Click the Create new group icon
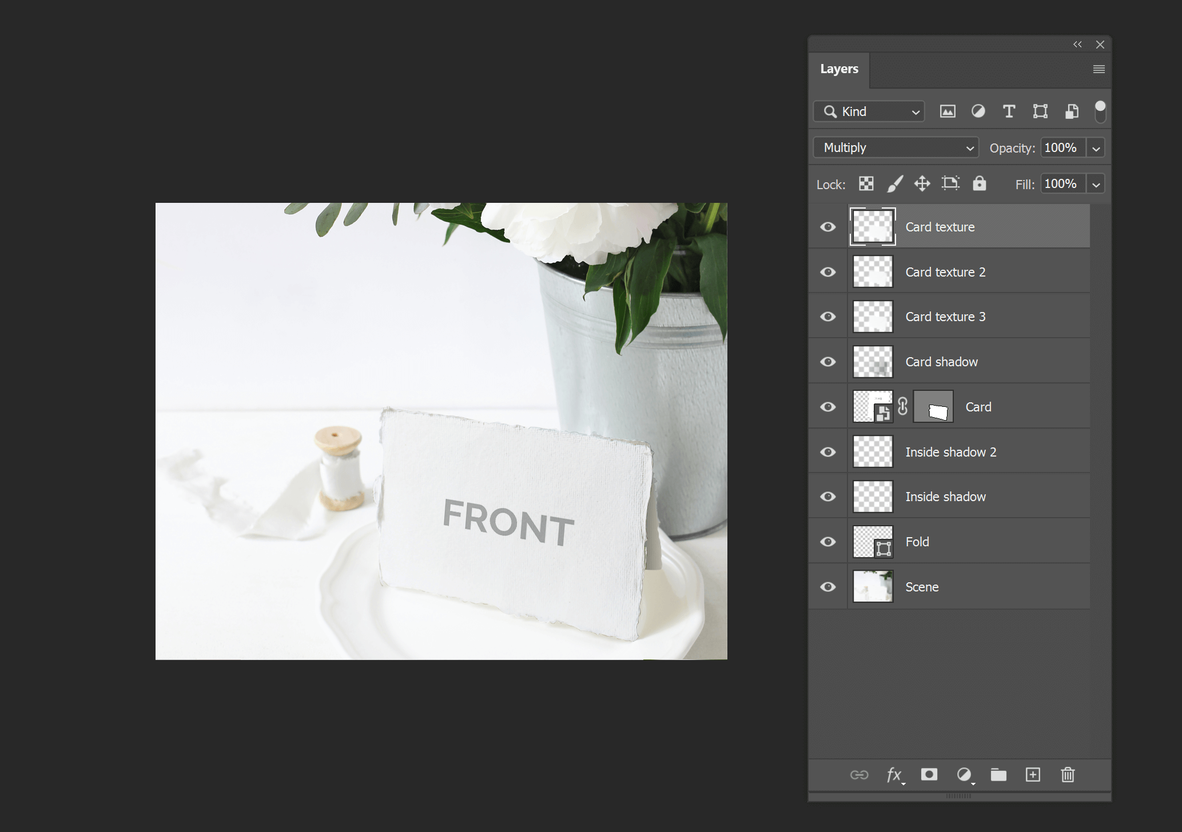 [x=998, y=775]
